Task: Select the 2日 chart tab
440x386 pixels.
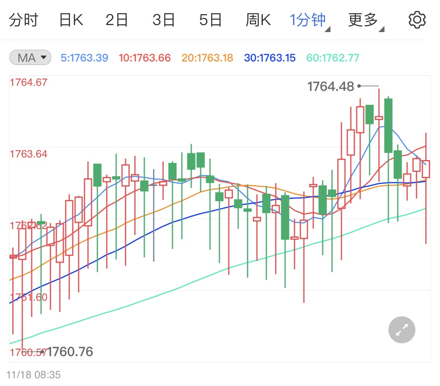Action: point(117,20)
